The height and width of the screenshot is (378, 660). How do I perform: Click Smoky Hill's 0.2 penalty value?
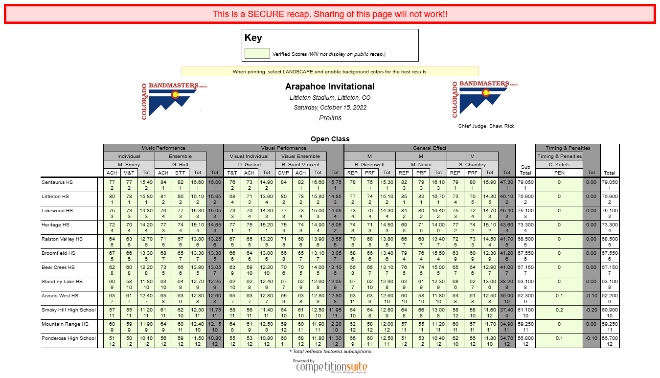(559, 310)
